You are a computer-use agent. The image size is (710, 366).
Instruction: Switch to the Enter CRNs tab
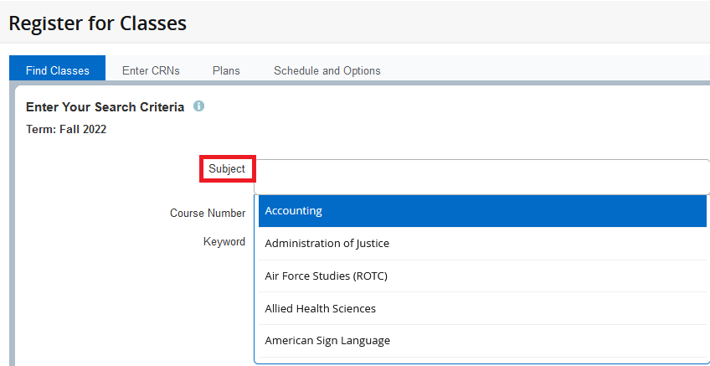pos(151,70)
